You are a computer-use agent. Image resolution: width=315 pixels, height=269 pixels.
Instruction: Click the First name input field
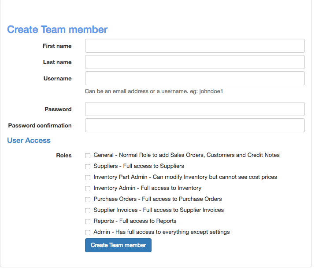coord(194,46)
